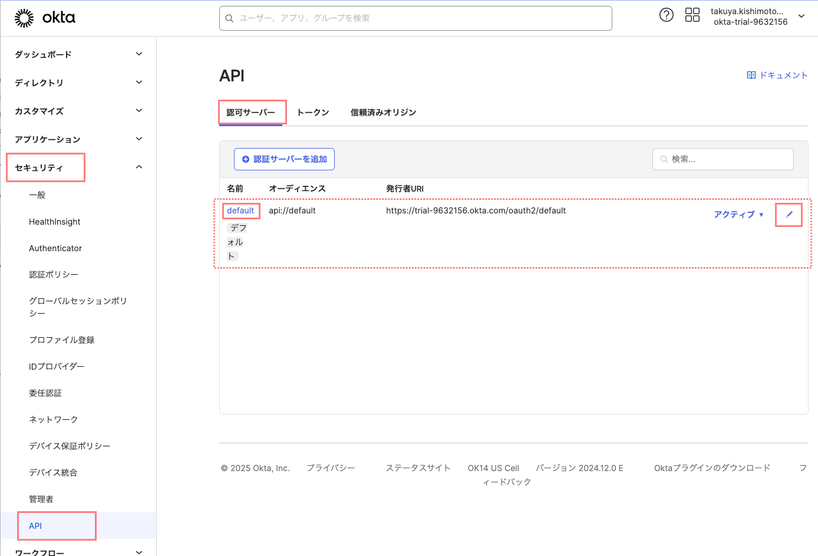Expand the ディレクトリ menu chevron
Screen dimensions: 818x556
tap(139, 83)
